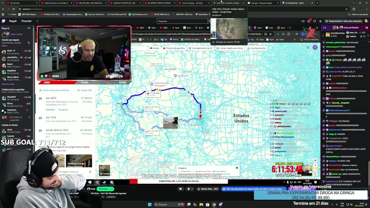Viewport: 370px width, 208px height.
Task: Click the Obtém Bits: -30% button
Action: (208, 189)
